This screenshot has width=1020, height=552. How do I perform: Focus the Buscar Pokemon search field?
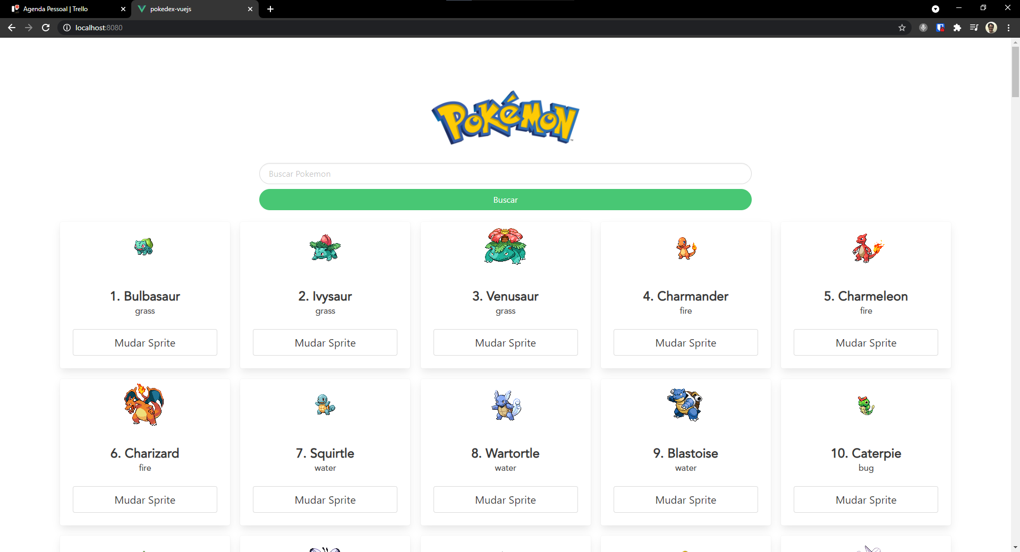505,174
